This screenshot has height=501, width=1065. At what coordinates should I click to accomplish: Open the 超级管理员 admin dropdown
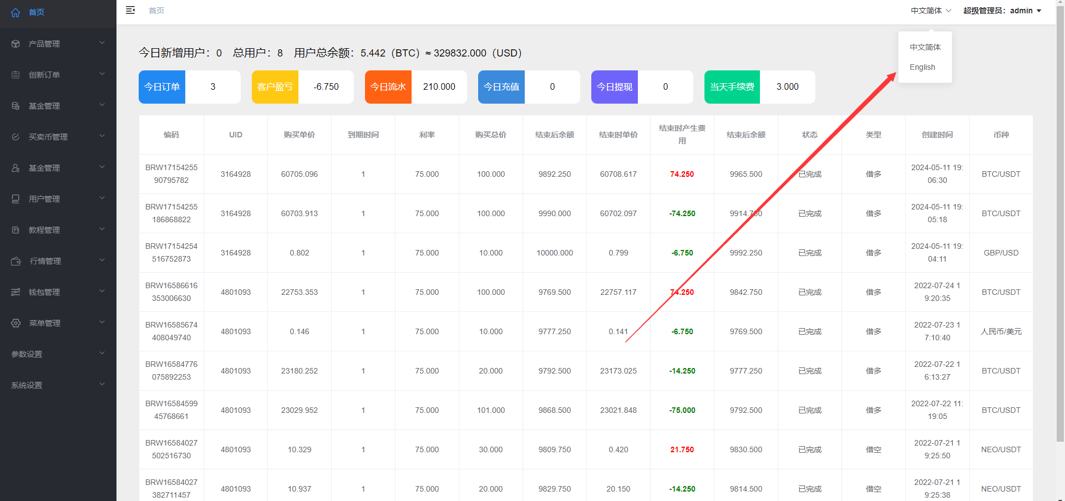[1002, 11]
